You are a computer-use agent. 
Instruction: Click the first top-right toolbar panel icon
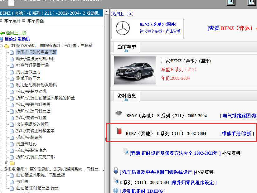pyautogui.click(x=231, y=2)
